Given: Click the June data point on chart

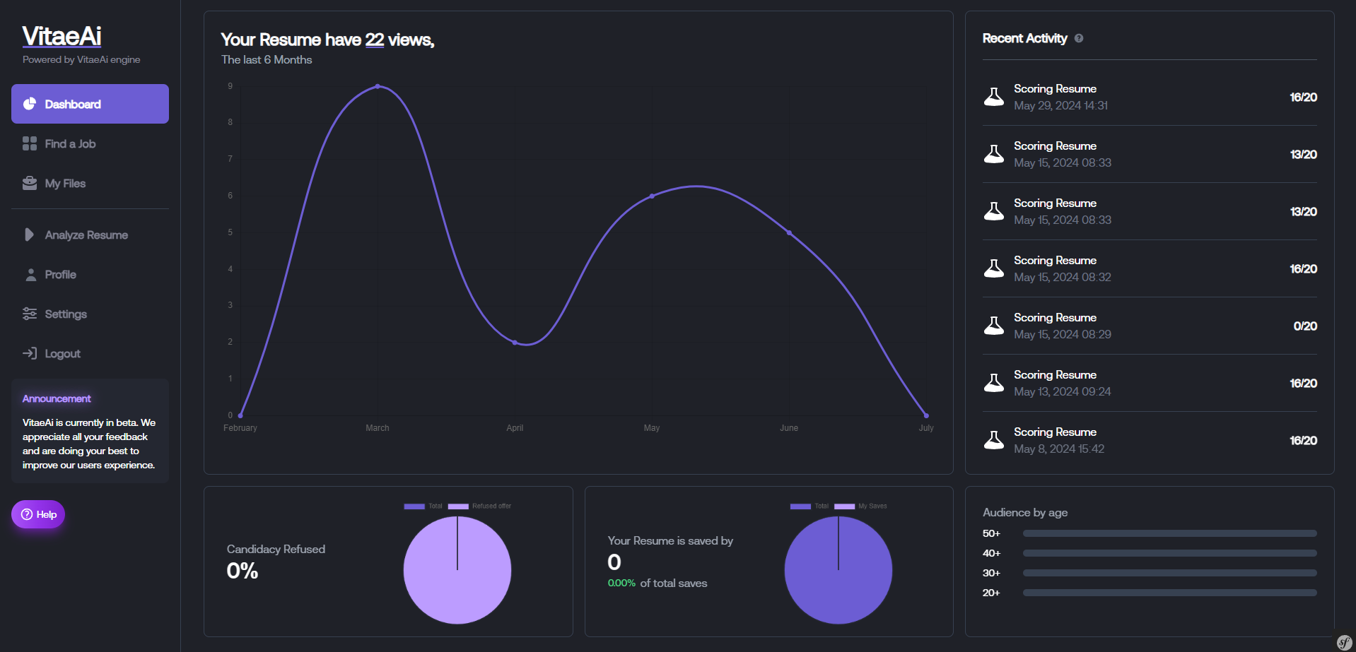Looking at the screenshot, I should tap(789, 232).
